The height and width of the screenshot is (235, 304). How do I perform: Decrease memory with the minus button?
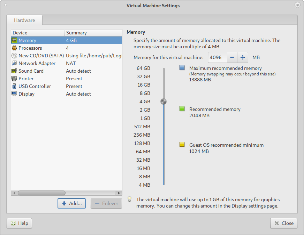pos(232,57)
